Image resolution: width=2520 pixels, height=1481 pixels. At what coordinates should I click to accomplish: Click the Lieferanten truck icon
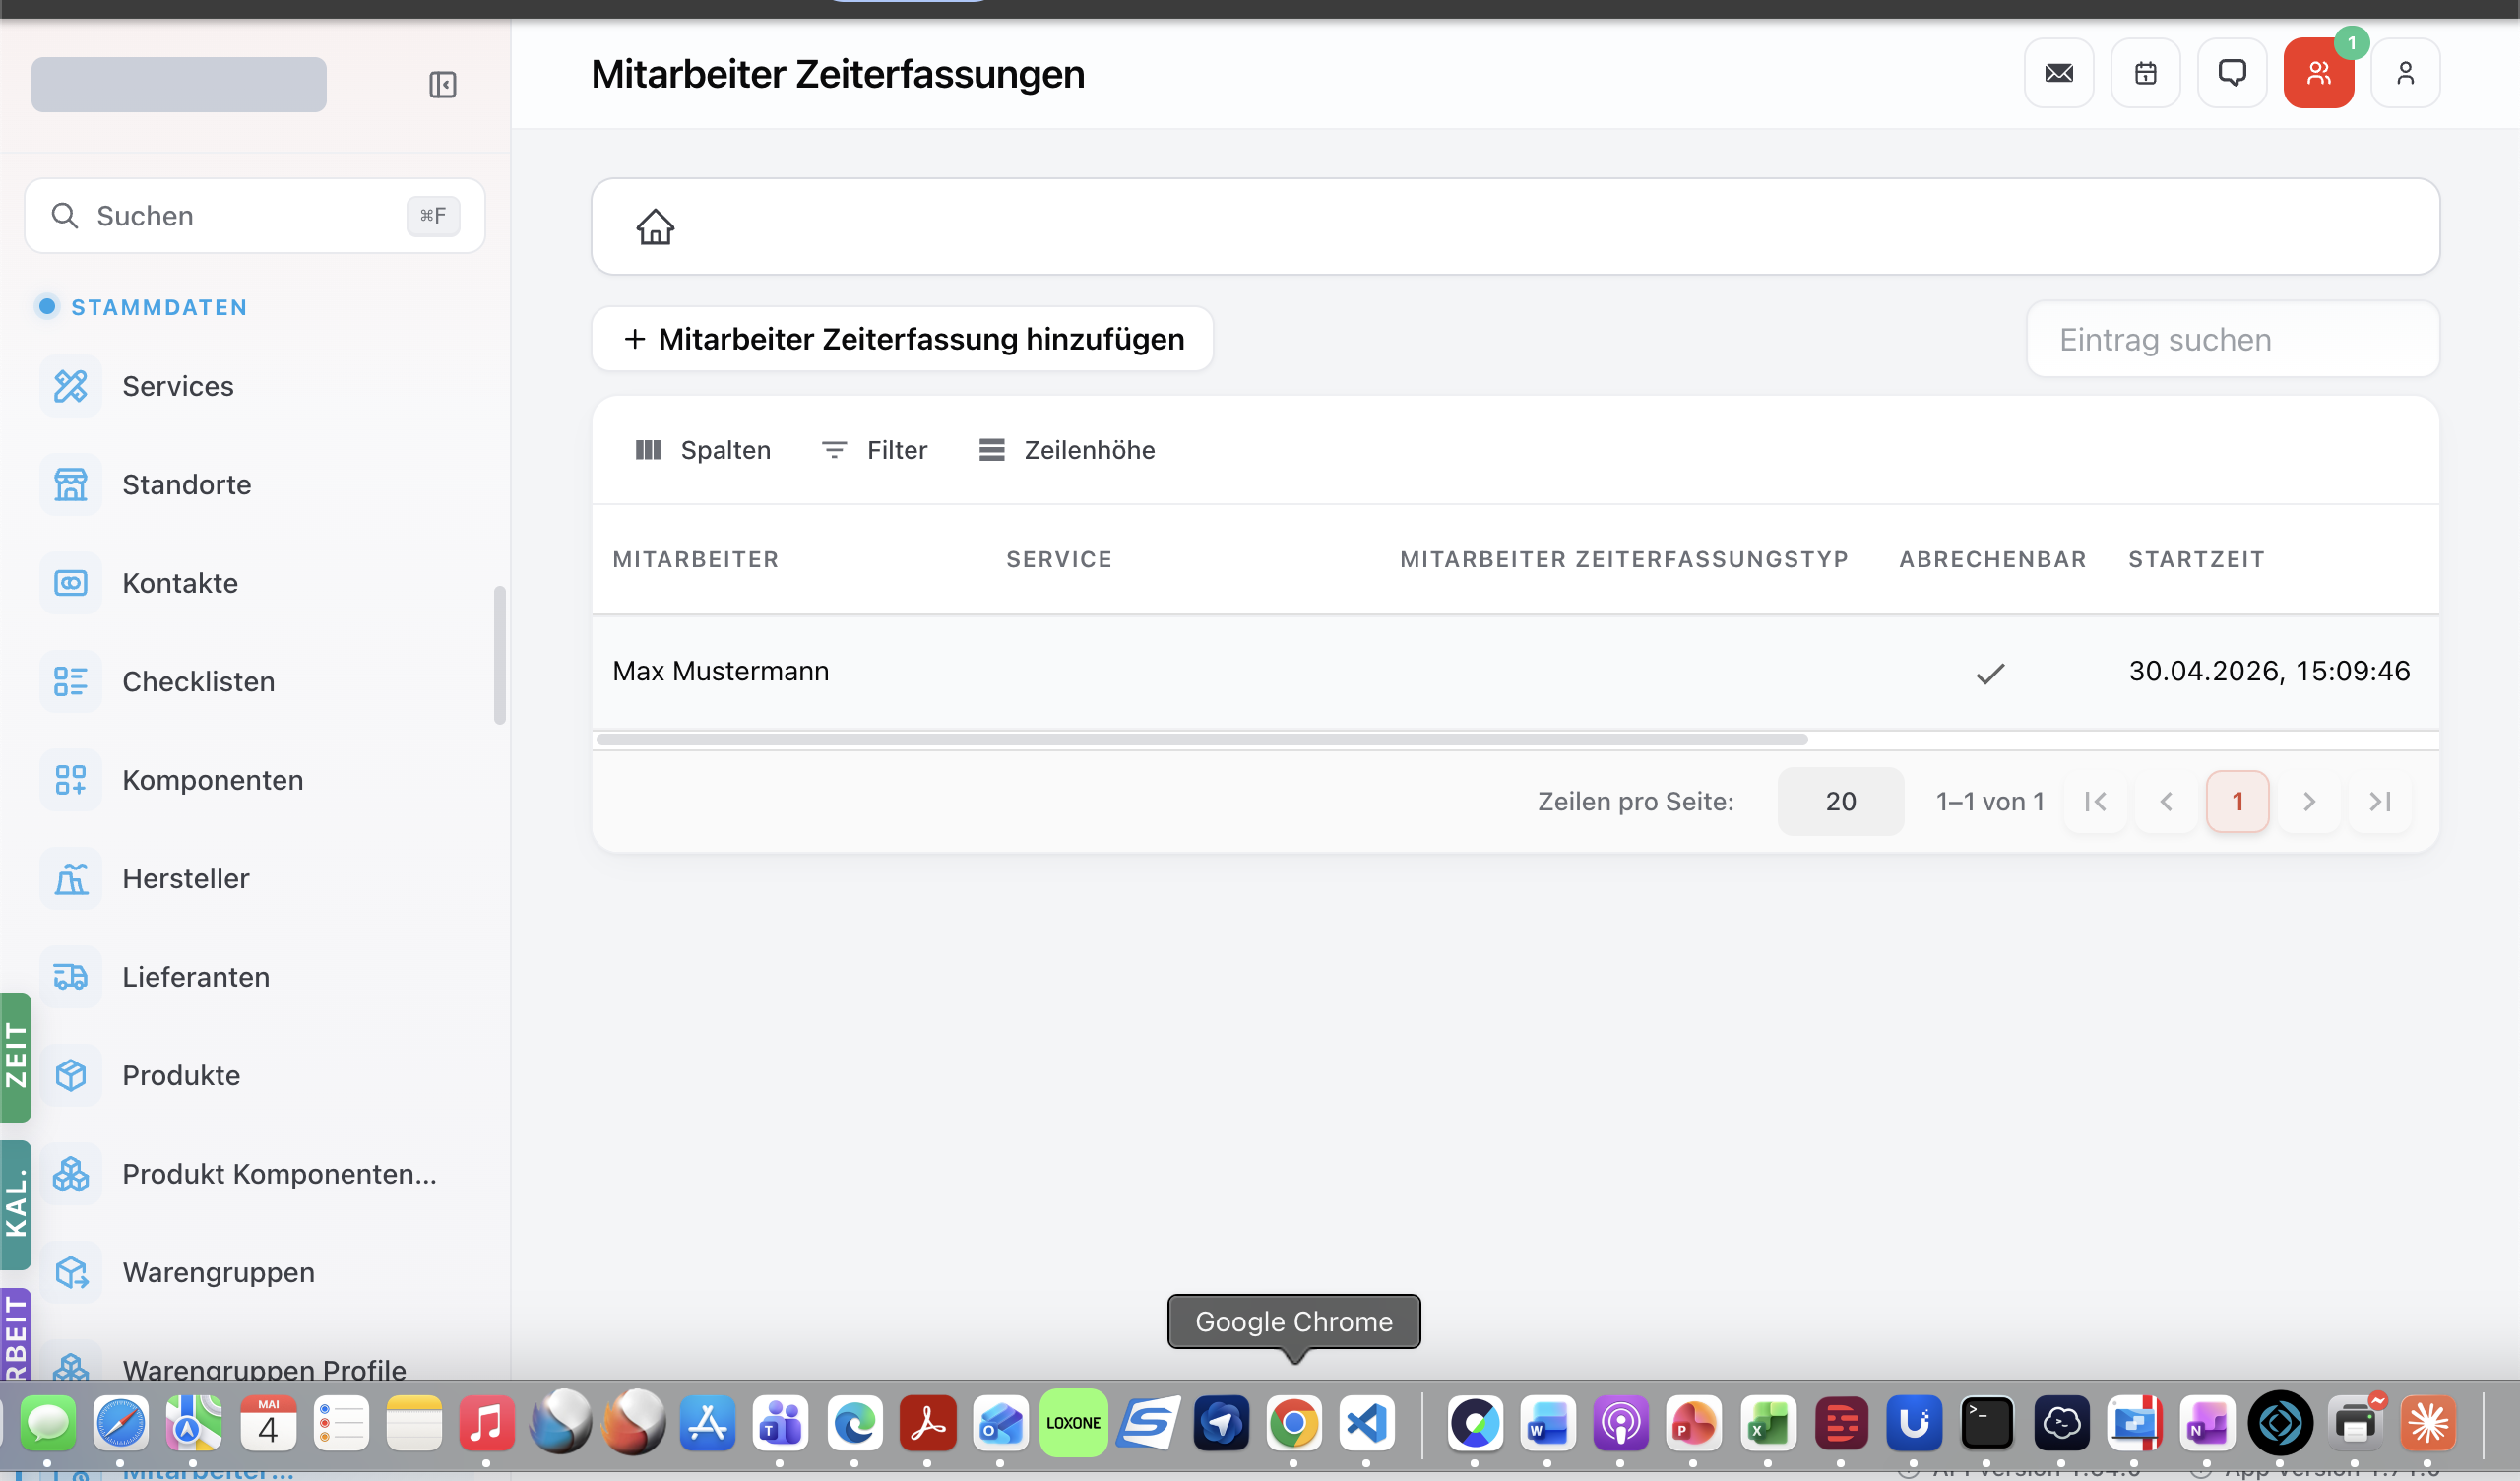point(71,977)
